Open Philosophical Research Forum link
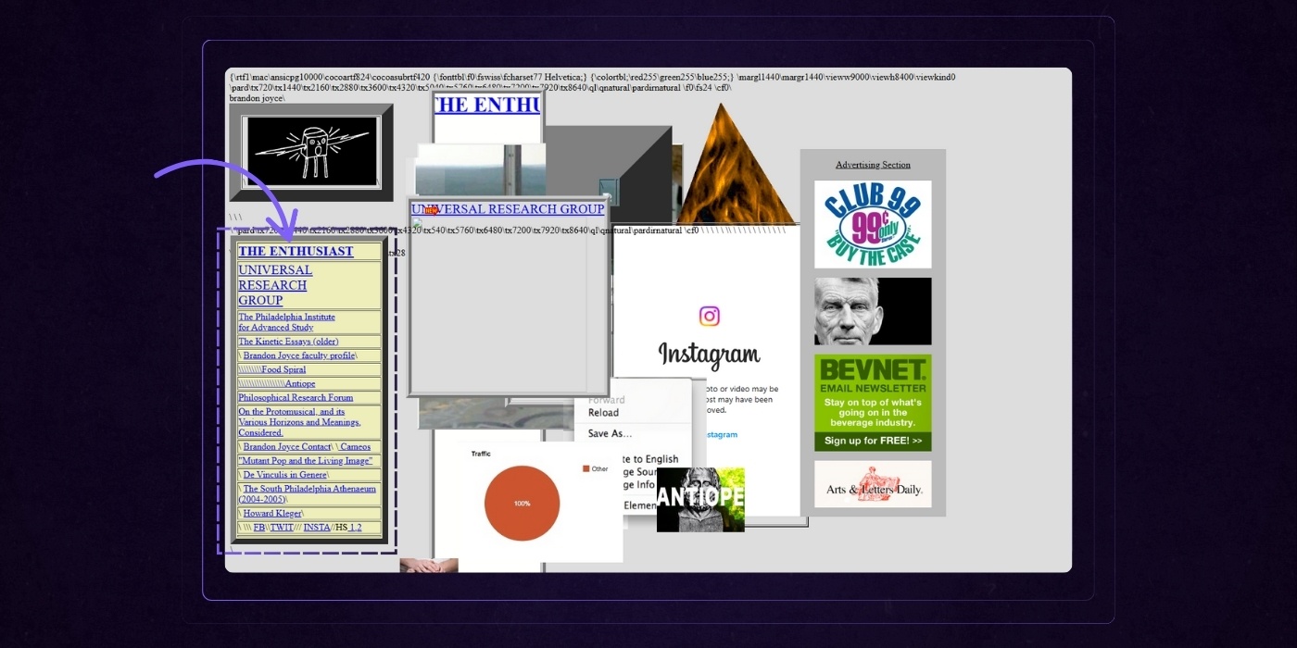 [x=296, y=398]
